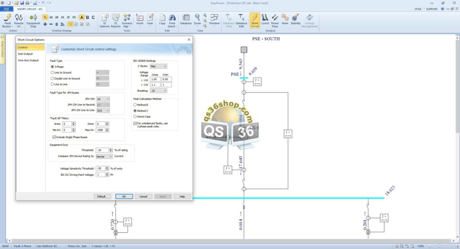Open 1PH-3W fault type dropdown
The image size is (460, 249).
[x=103, y=99]
